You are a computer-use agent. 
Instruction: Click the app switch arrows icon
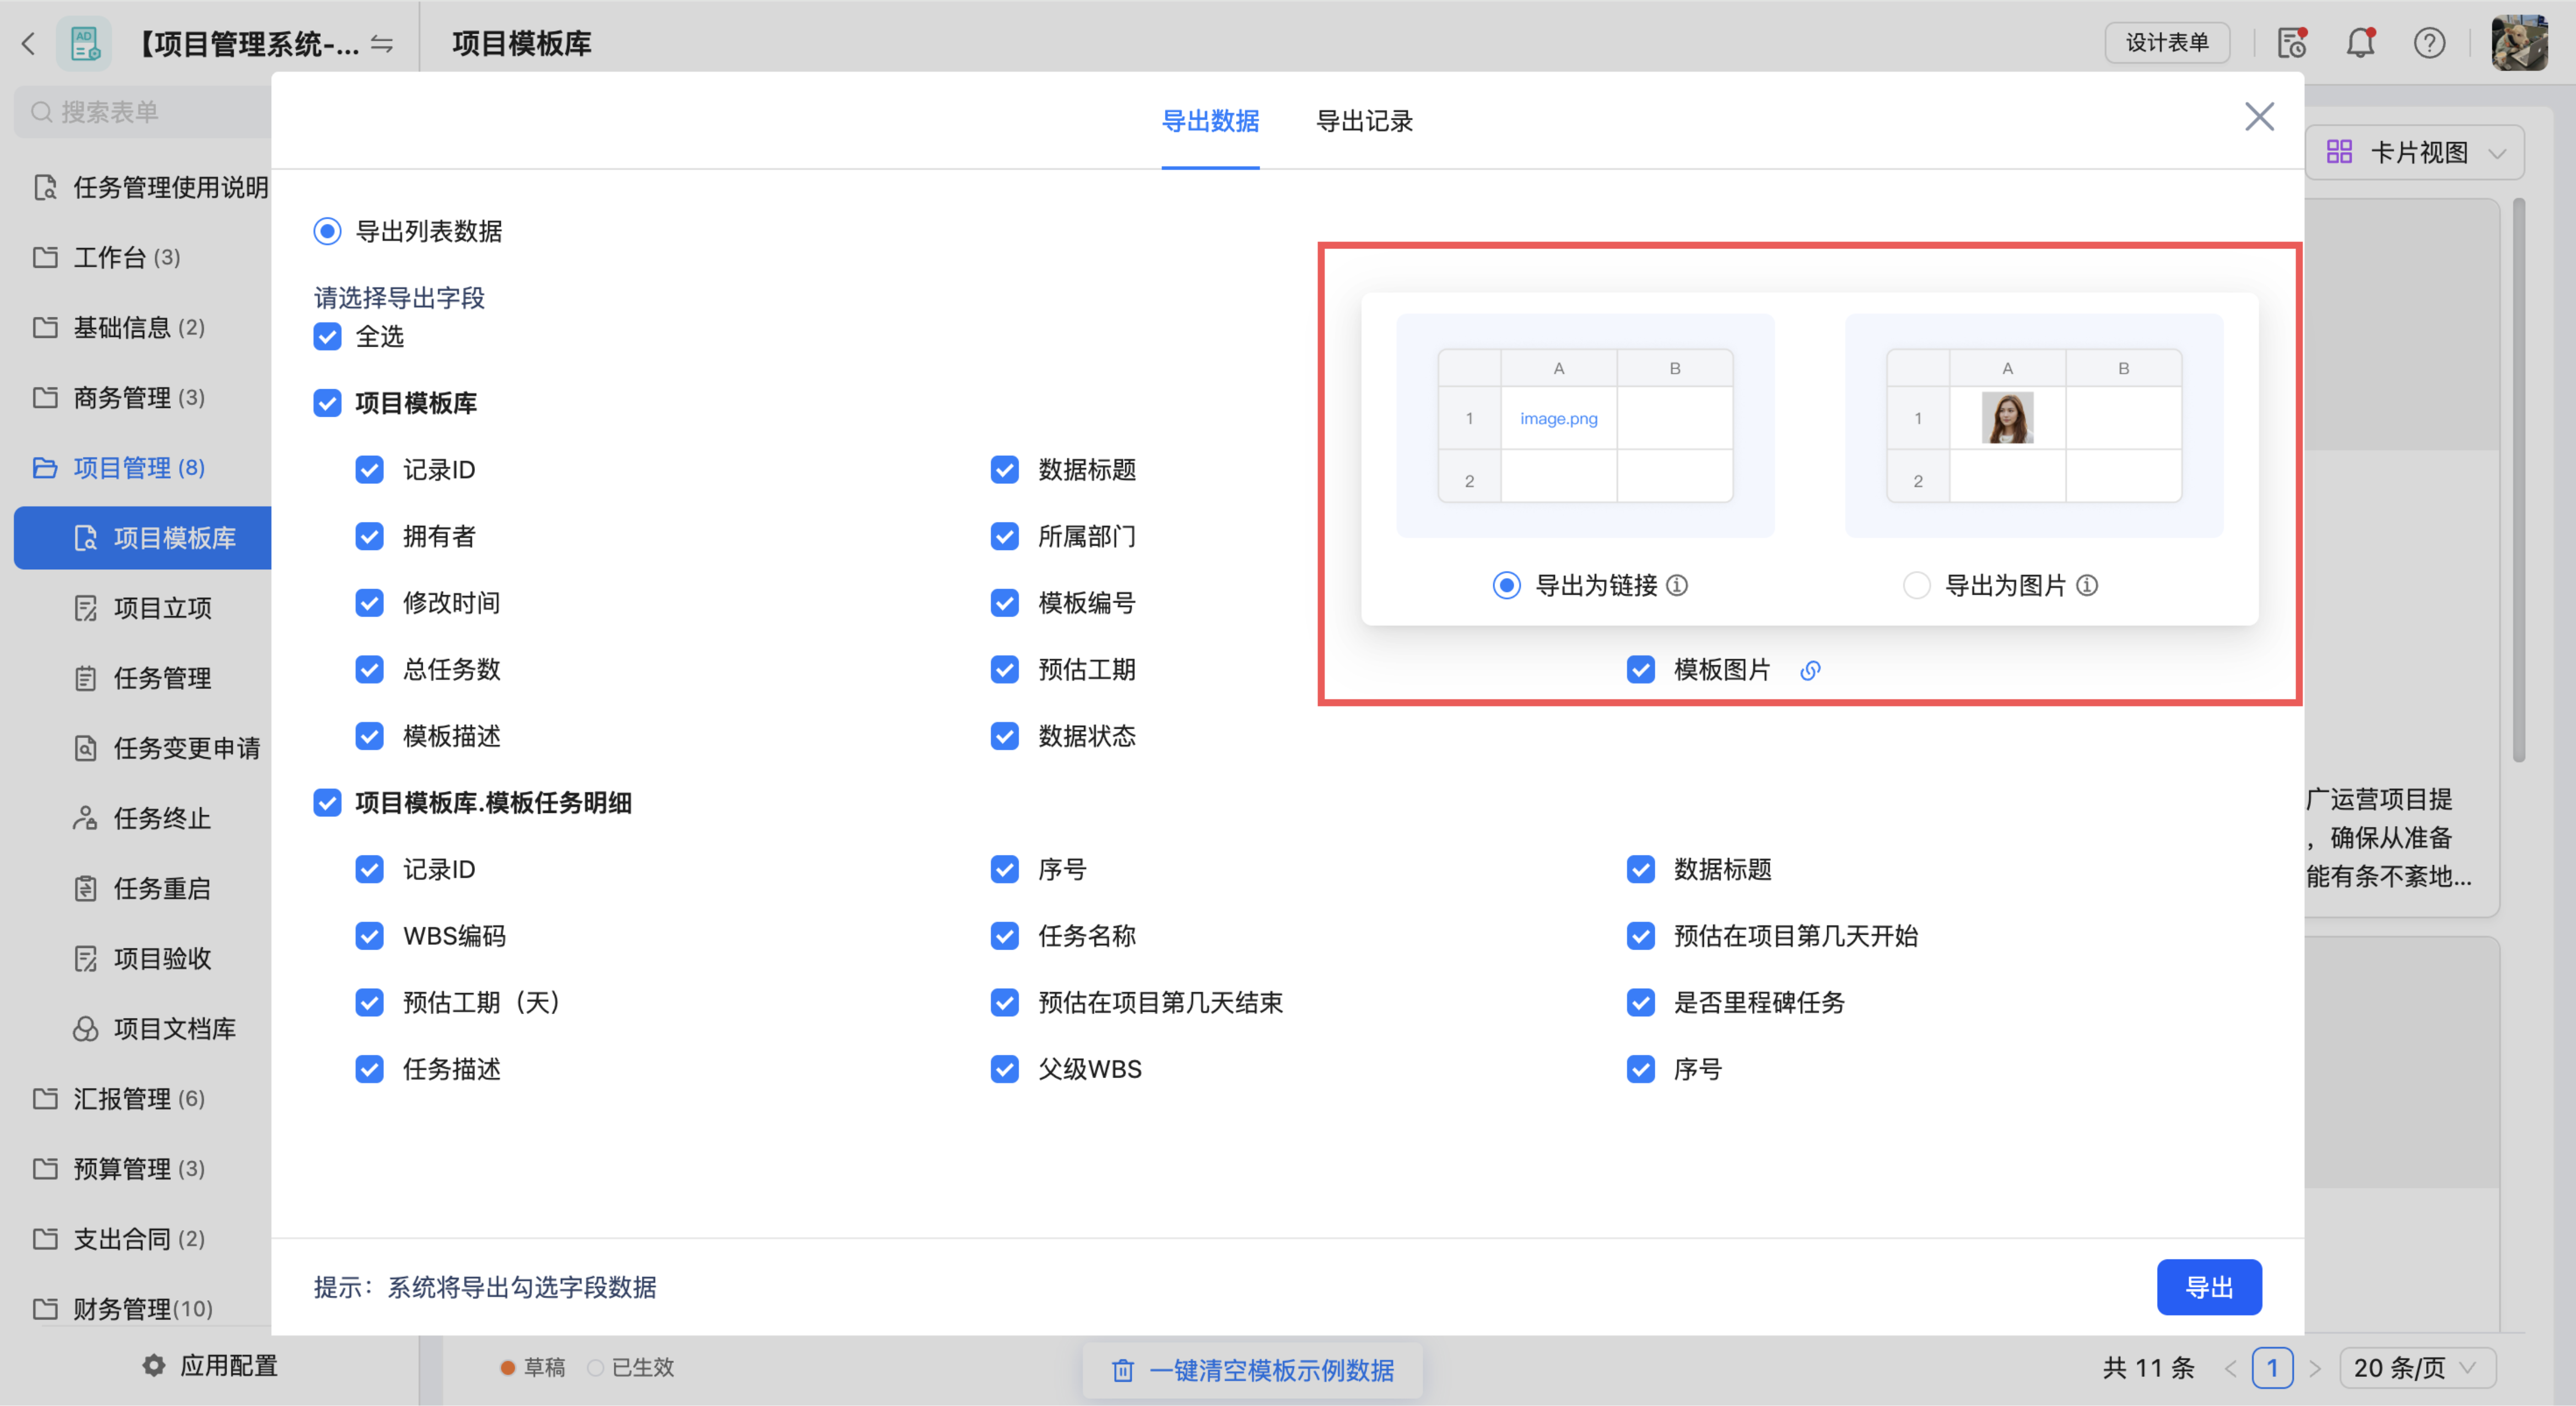click(381, 44)
